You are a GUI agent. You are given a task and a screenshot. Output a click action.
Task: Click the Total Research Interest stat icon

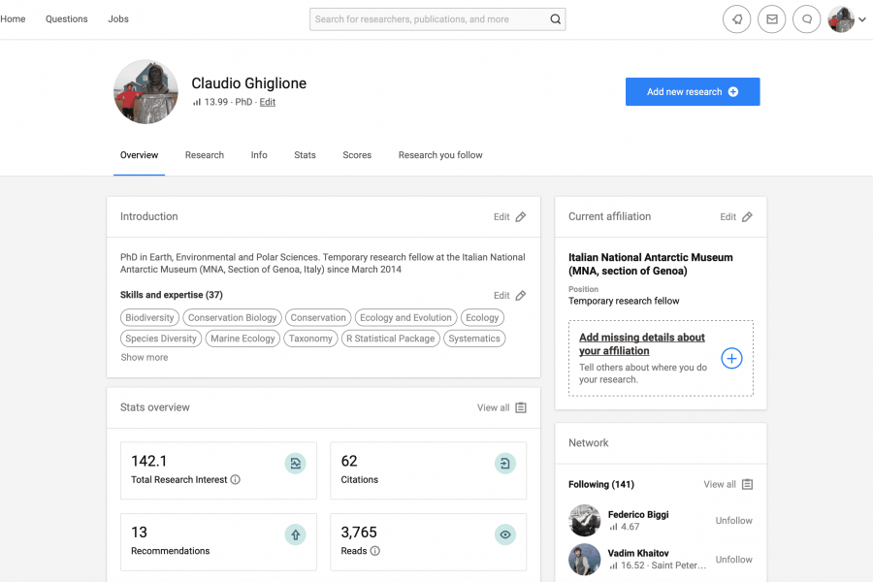(295, 464)
